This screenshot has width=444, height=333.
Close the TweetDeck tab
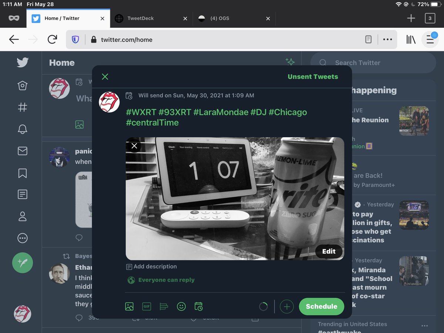point(185,18)
